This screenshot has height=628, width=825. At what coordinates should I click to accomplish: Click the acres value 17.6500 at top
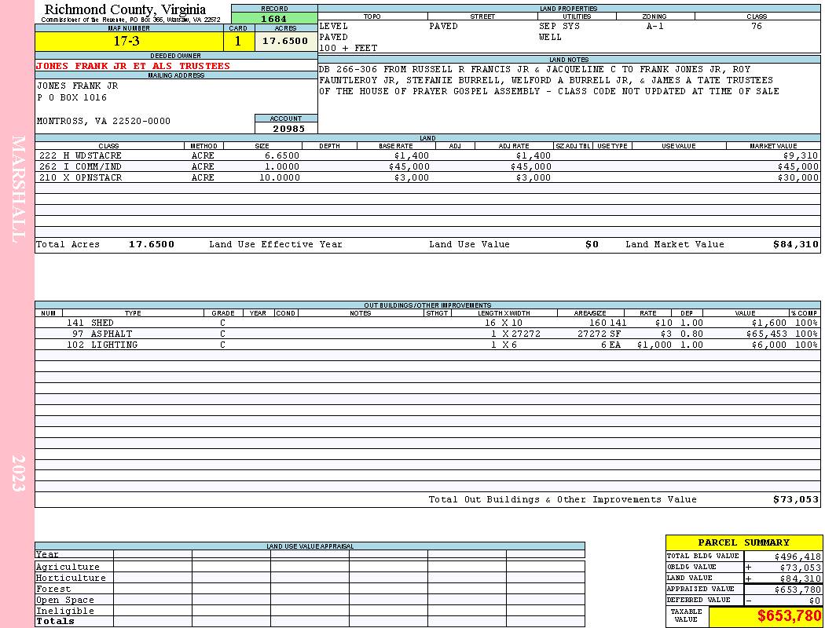click(x=285, y=41)
